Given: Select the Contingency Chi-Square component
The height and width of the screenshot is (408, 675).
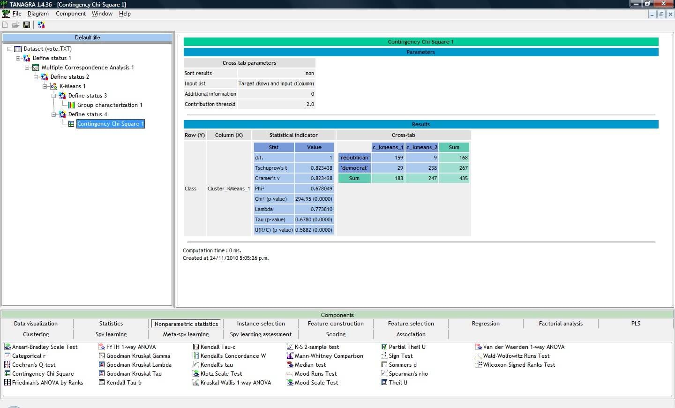Looking at the screenshot, I should pyautogui.click(x=43, y=373).
